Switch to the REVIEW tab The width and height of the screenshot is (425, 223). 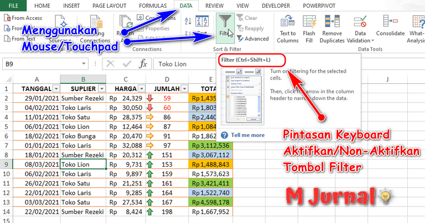[214, 6]
